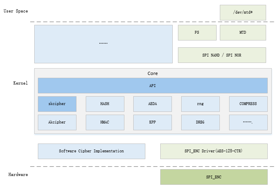Select the HASH block
Viewport: 277px width, 190px height.
105,104
